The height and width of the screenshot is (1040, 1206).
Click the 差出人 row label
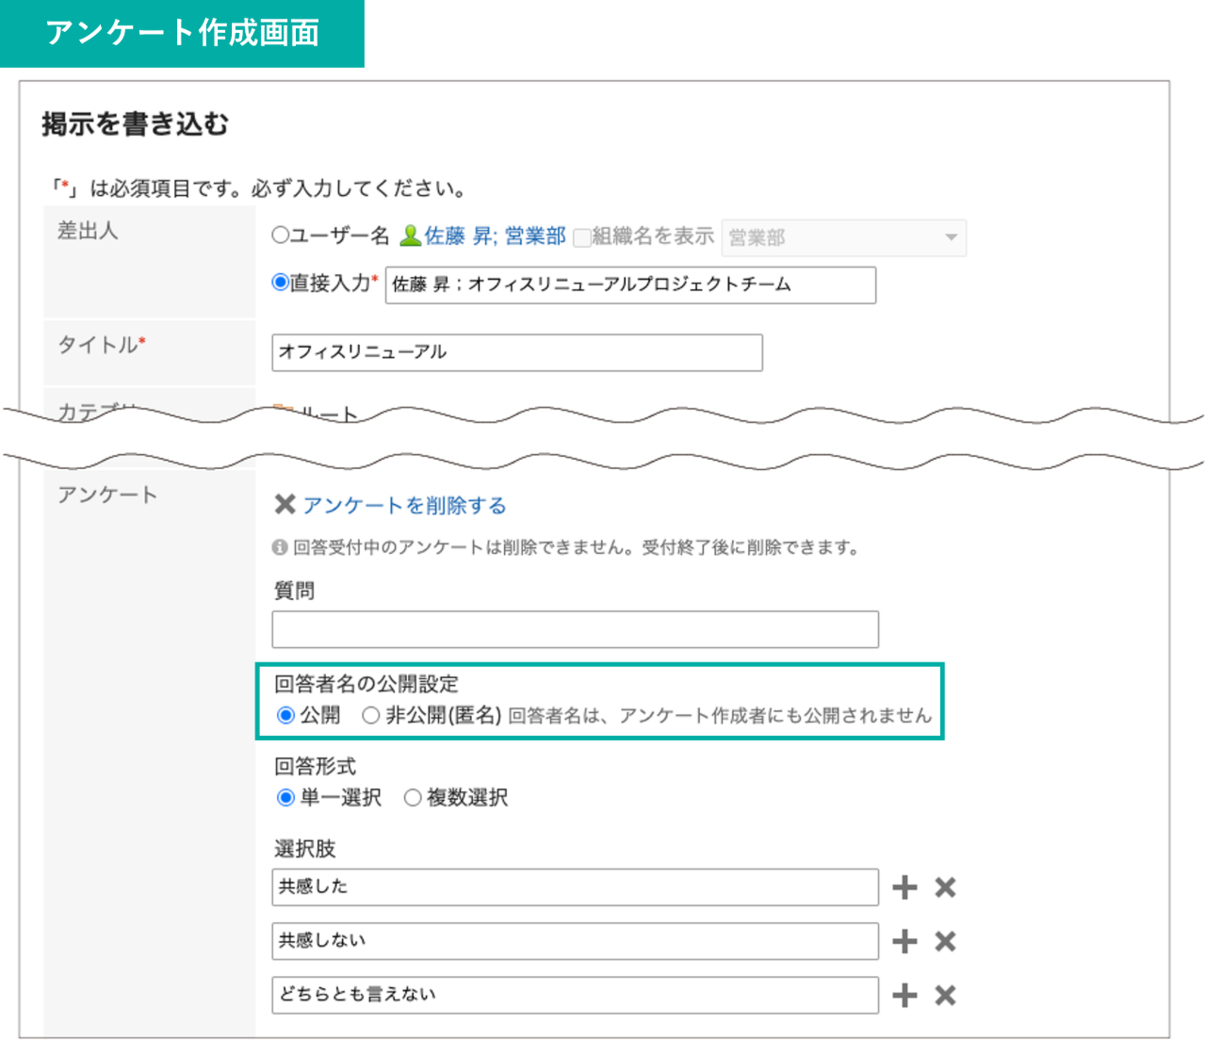[x=88, y=231]
